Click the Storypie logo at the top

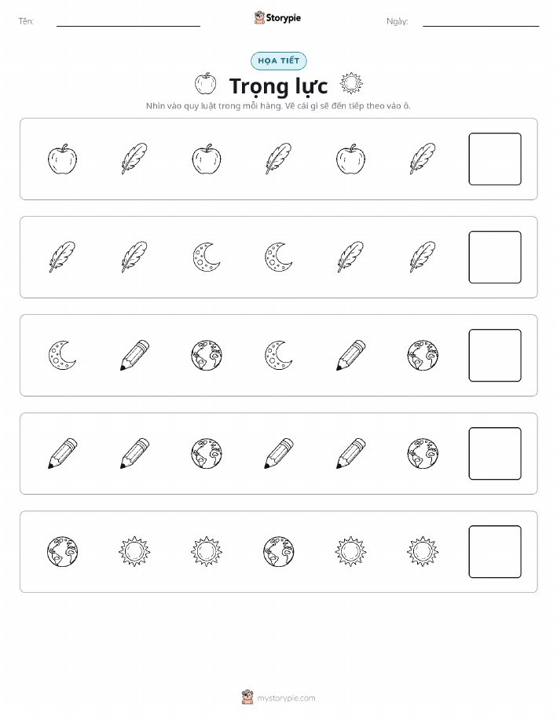tap(277, 18)
